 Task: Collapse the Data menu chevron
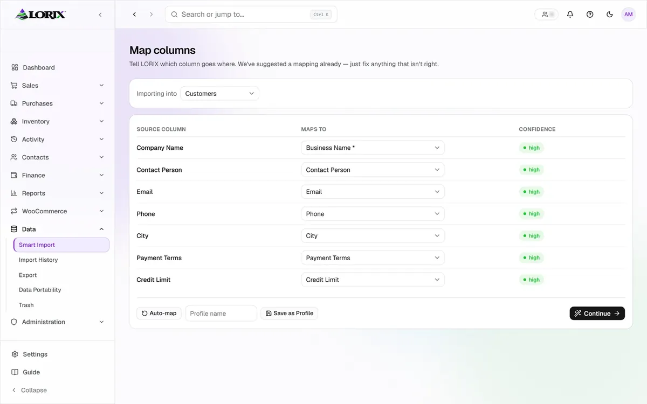pos(101,229)
